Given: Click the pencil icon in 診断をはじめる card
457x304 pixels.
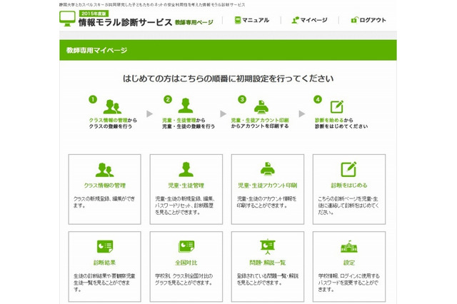Looking at the screenshot, I should 348,170.
